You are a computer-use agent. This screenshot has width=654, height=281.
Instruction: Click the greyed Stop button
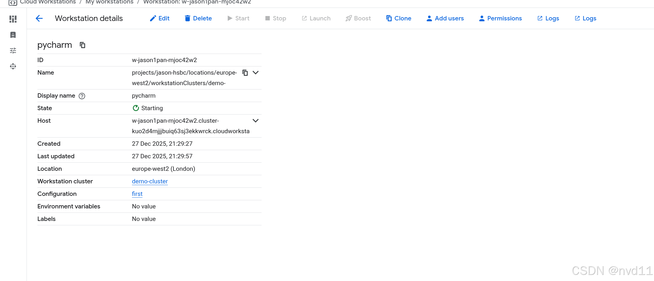click(276, 18)
